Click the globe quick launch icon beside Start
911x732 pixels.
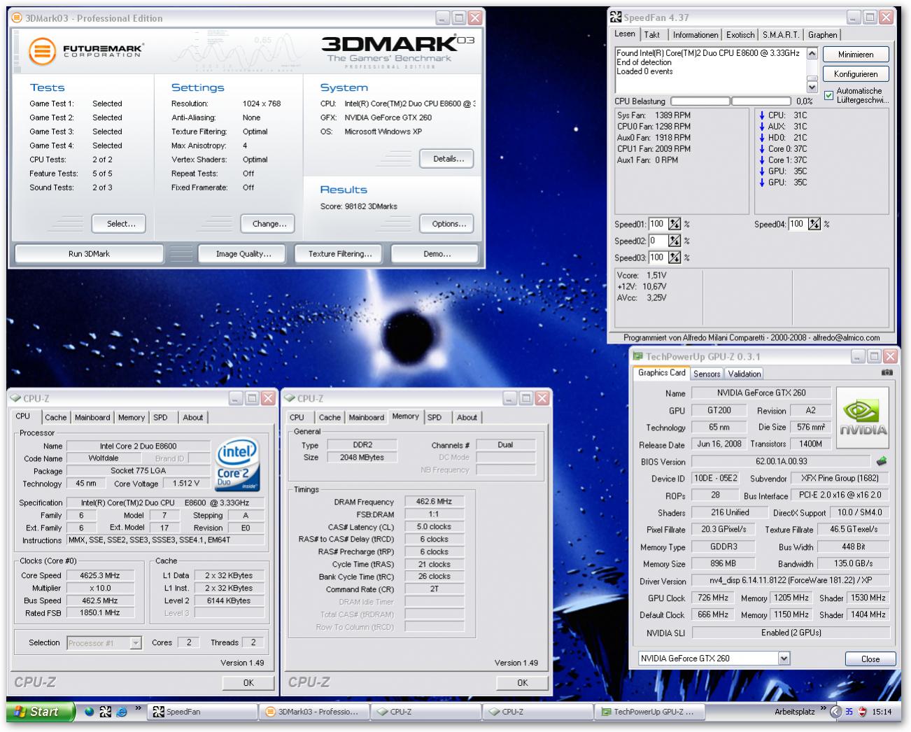point(89,712)
